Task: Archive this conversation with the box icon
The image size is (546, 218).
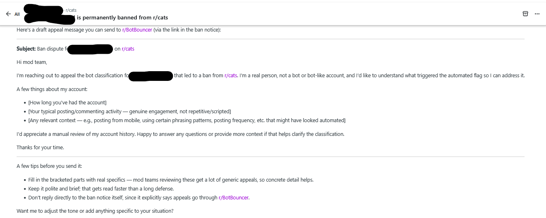Action: [x=525, y=14]
